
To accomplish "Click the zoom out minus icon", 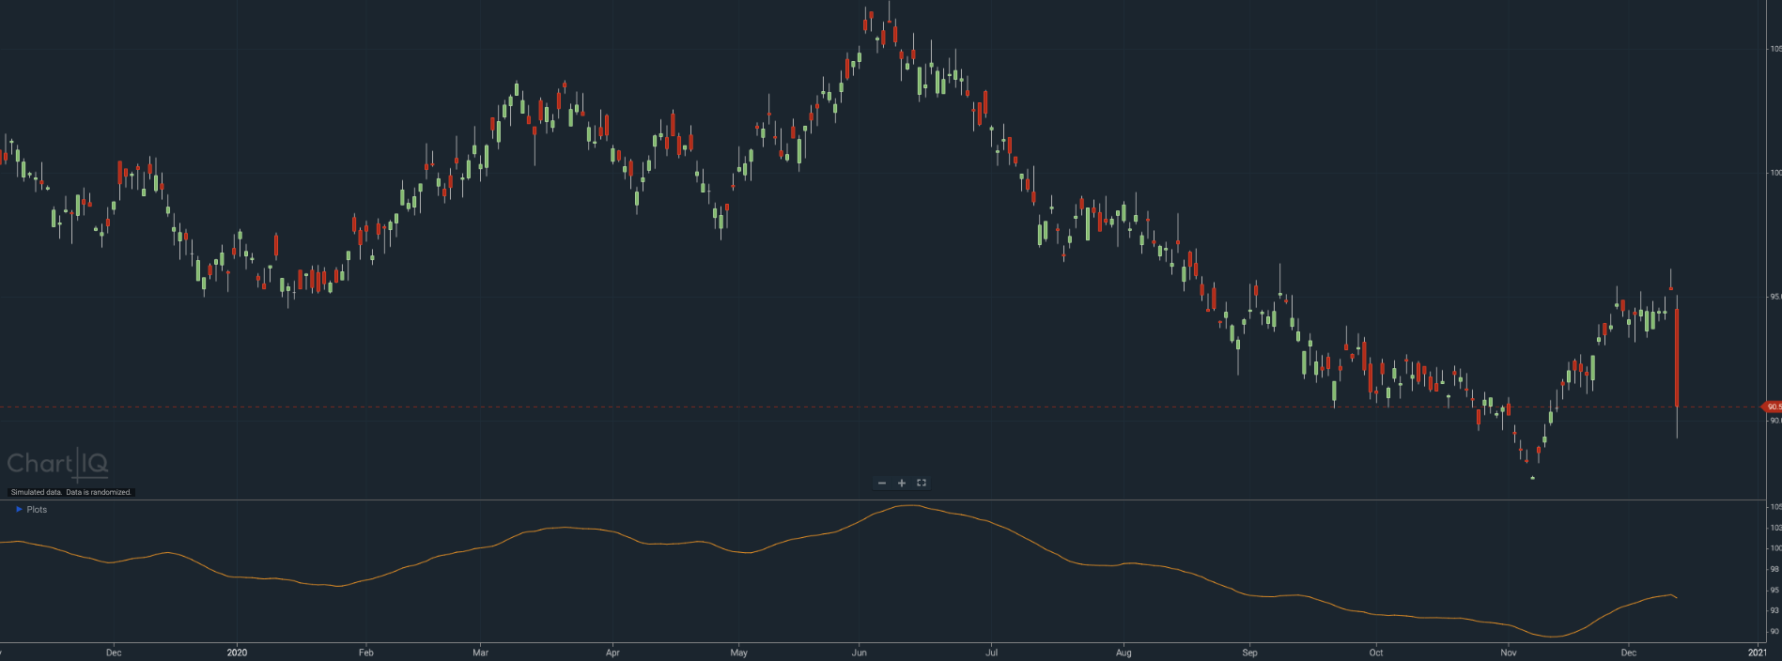I will point(882,483).
